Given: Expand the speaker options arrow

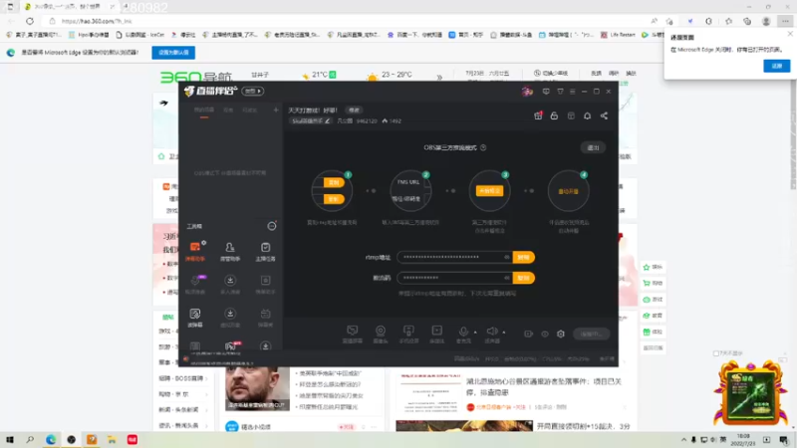Looking at the screenshot, I should coord(504,333).
